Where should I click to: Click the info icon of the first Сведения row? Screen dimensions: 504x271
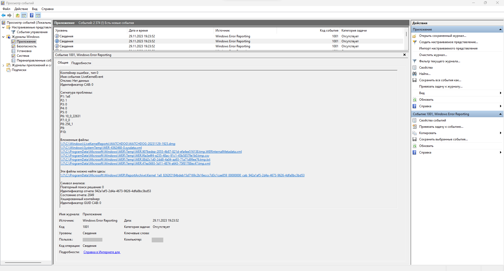tap(57, 36)
